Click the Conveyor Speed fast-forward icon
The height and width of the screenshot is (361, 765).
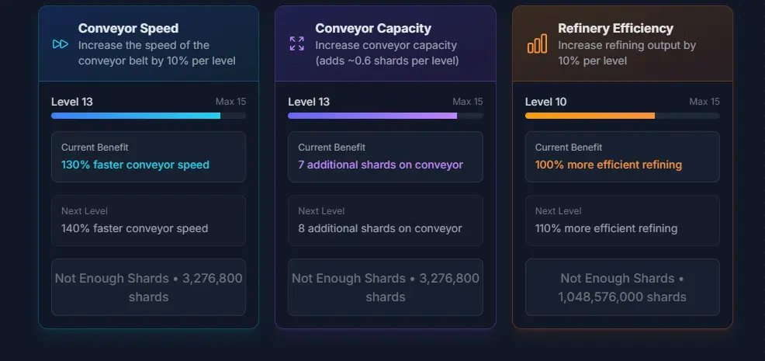click(x=61, y=44)
